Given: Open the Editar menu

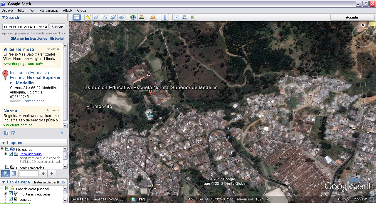Looking at the screenshot, I should click(21, 11).
